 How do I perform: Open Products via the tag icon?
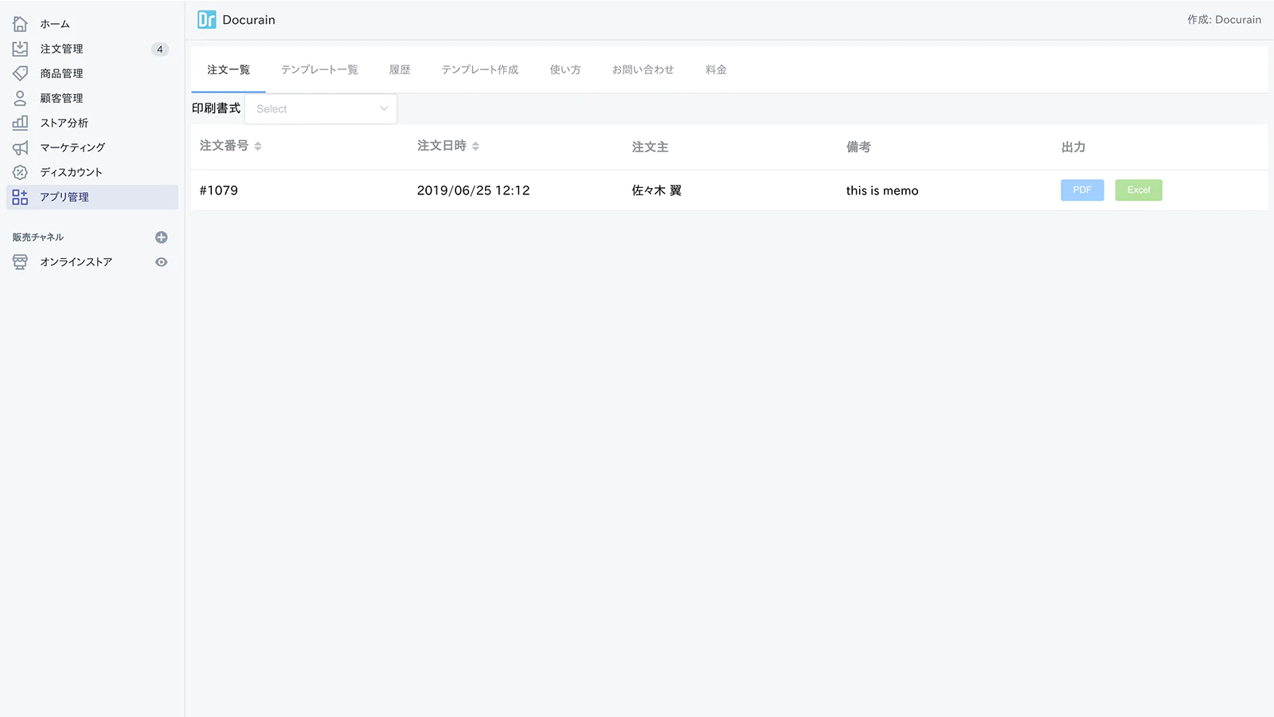(20, 73)
